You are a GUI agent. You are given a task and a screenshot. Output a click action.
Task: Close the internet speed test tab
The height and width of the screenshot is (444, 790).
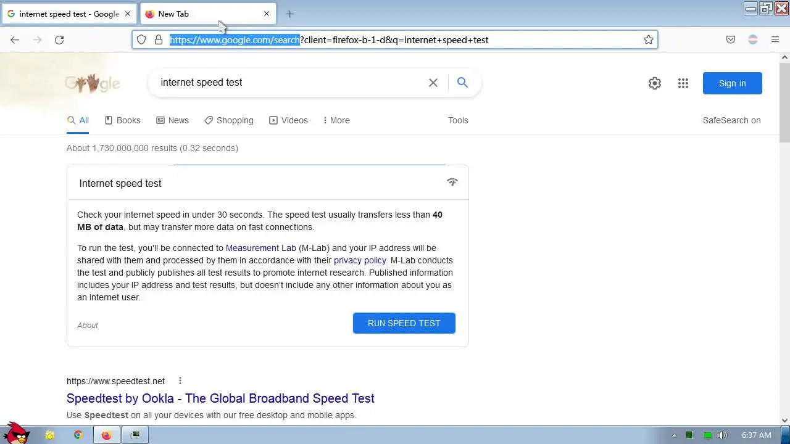pos(128,14)
